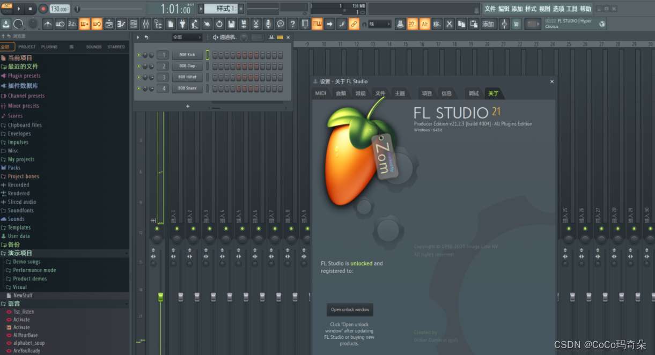Toggle the orange Alt button in the toolbar
The image size is (655, 355).
coord(425,24)
